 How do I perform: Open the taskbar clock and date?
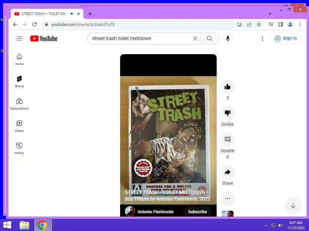coord(296,225)
